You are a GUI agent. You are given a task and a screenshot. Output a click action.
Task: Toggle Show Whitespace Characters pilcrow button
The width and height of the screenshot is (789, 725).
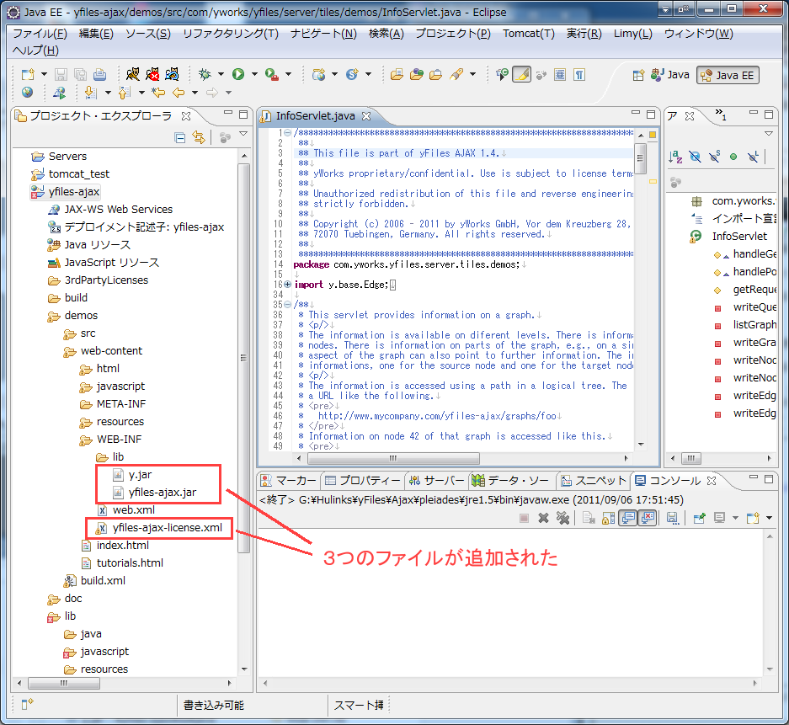[x=579, y=74]
